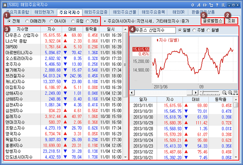Click the '0' icon in title bar
Screen dimensions: 243x165
click(193, 4)
